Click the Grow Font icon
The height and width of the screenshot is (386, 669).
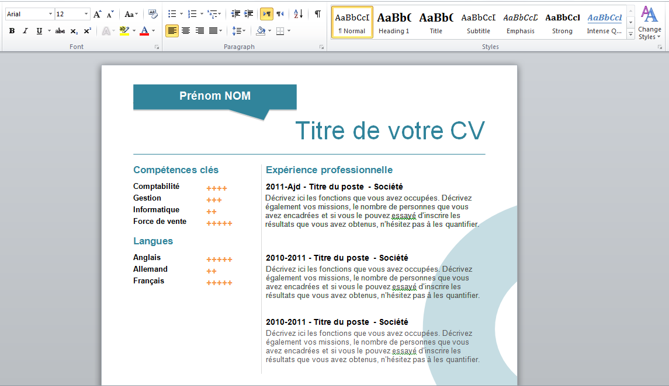(x=97, y=14)
